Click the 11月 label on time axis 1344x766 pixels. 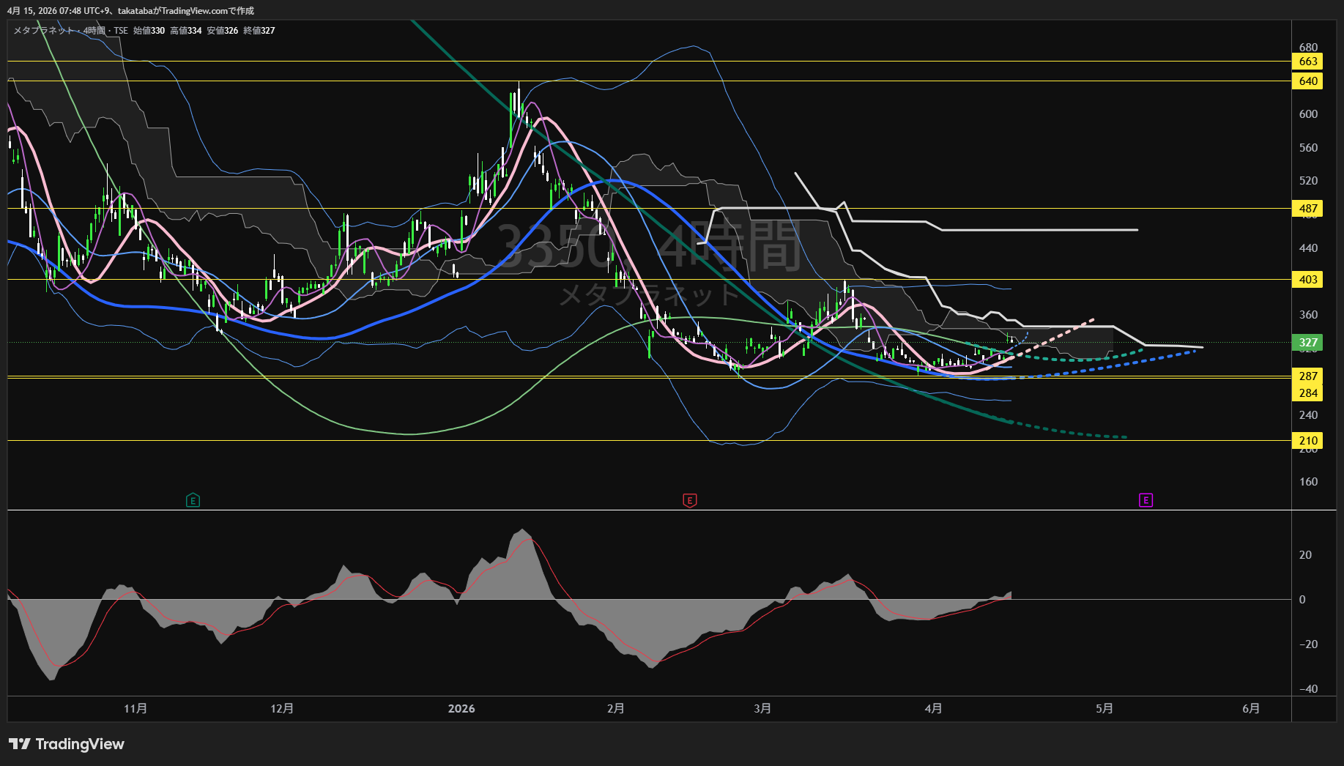(135, 709)
